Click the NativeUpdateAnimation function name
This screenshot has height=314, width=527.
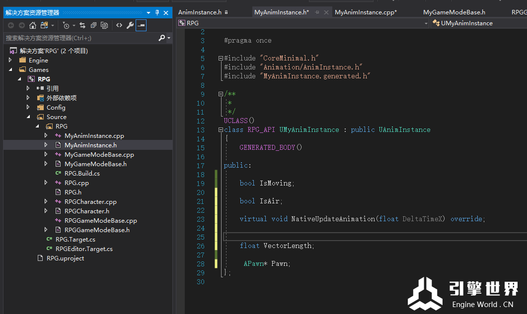333,219
